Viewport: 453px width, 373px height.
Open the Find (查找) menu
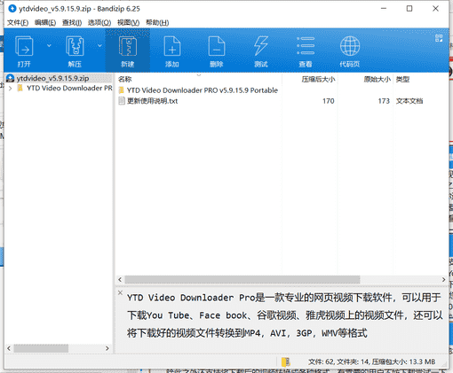(x=72, y=22)
